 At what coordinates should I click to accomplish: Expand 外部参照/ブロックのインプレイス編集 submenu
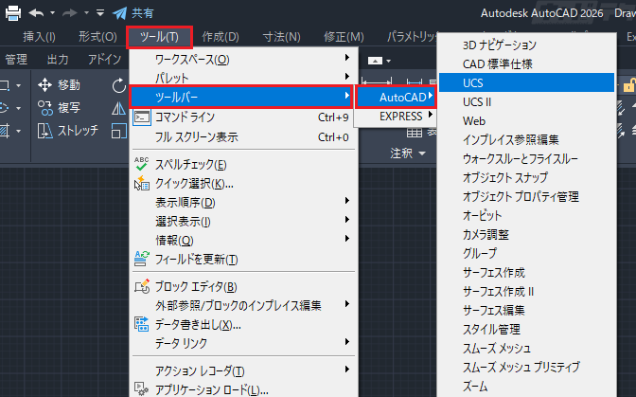coord(244,305)
